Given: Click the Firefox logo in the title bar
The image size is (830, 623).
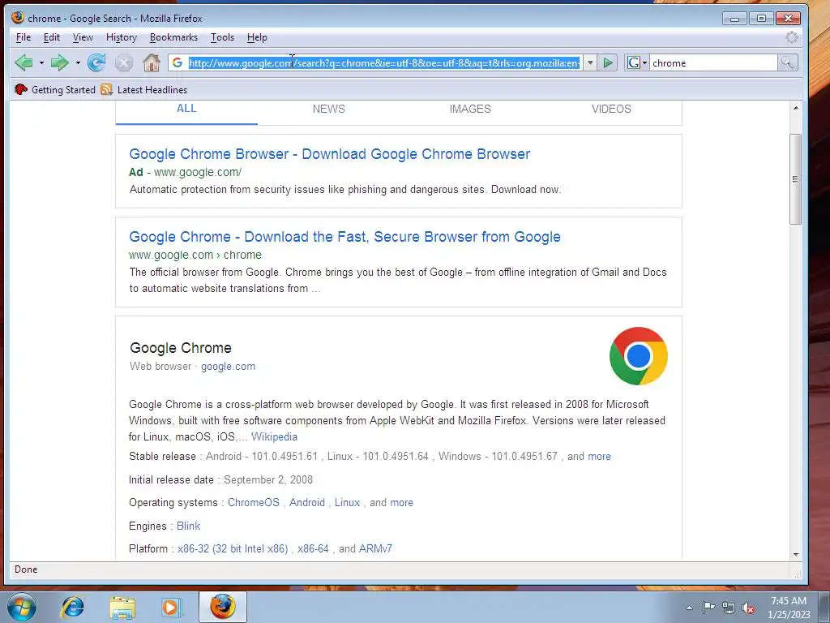Looking at the screenshot, I should pos(18,18).
